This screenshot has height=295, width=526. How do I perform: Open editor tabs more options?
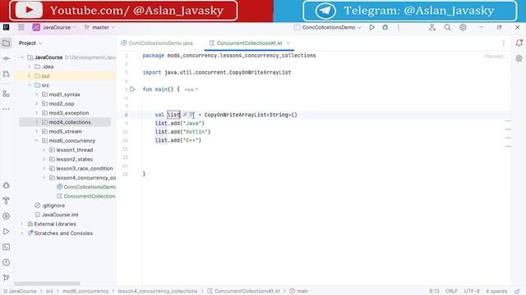[503, 43]
